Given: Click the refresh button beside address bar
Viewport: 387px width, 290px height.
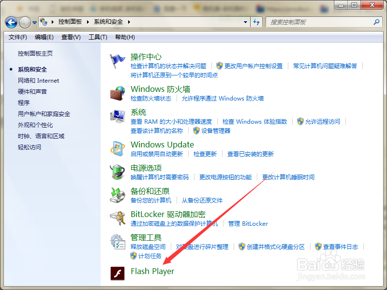Looking at the screenshot, I should click(256, 22).
